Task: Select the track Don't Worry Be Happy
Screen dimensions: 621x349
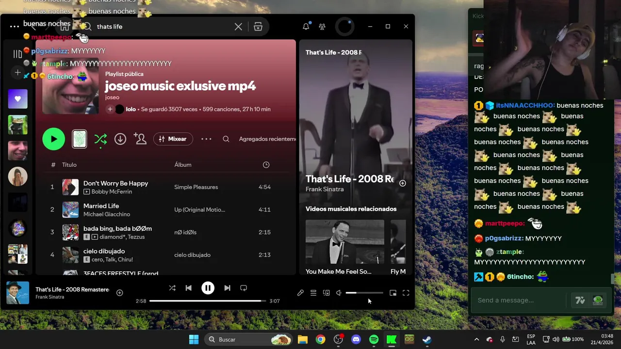Action: (115, 183)
